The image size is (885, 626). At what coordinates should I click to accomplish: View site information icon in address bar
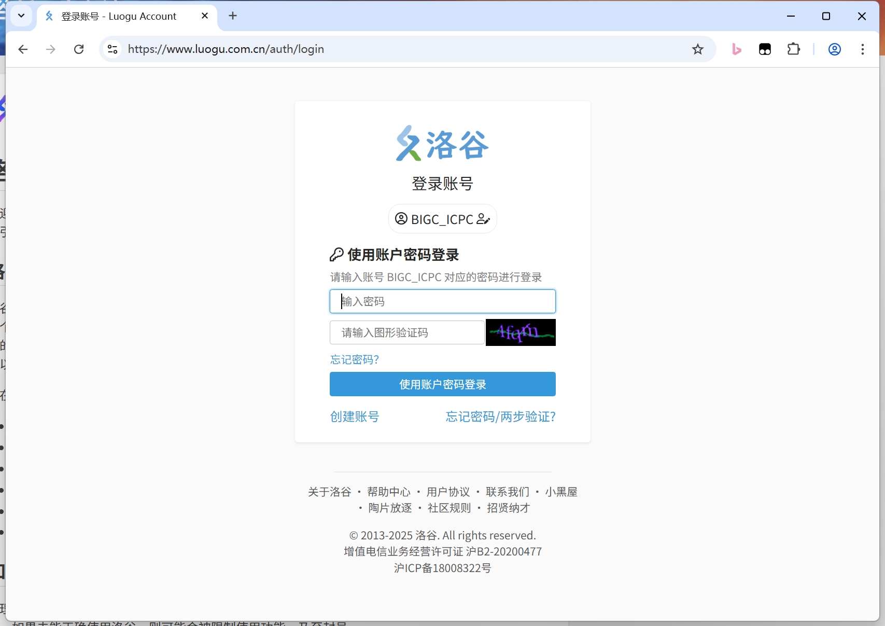[113, 49]
